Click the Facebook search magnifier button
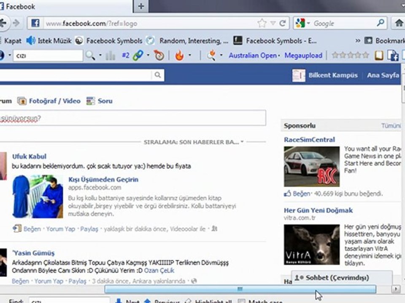Screen dimensions: 405x303 pyautogui.click(x=157, y=75)
